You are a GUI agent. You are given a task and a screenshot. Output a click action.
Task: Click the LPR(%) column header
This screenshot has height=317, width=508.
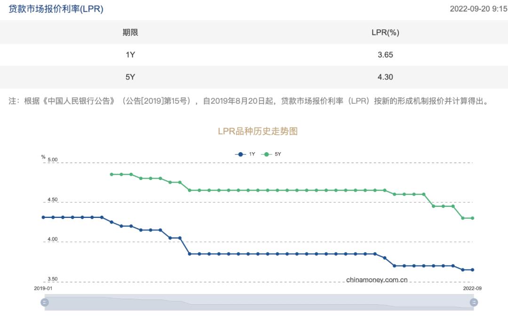pyautogui.click(x=385, y=32)
